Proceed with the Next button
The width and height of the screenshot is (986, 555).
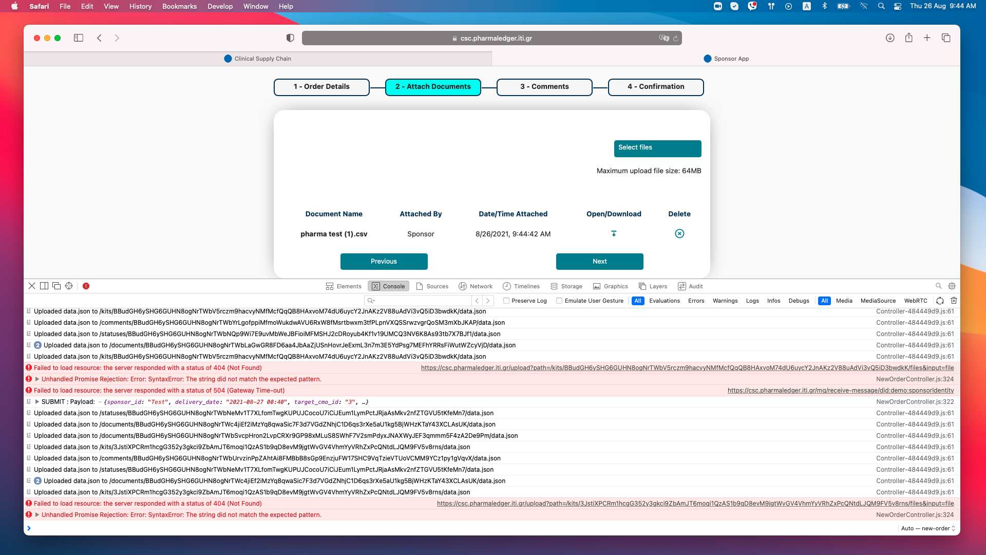[x=599, y=262]
